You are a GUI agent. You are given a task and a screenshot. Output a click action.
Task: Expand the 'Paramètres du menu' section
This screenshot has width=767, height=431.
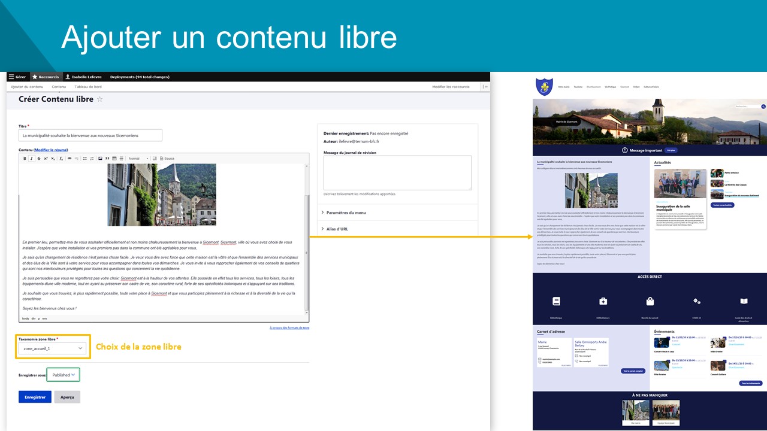(x=346, y=213)
